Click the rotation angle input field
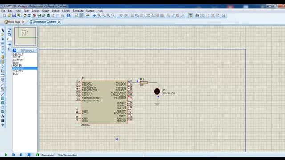285x160 pixels. (9, 39)
